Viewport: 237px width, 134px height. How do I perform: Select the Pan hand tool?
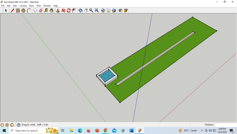click(x=86, y=10)
